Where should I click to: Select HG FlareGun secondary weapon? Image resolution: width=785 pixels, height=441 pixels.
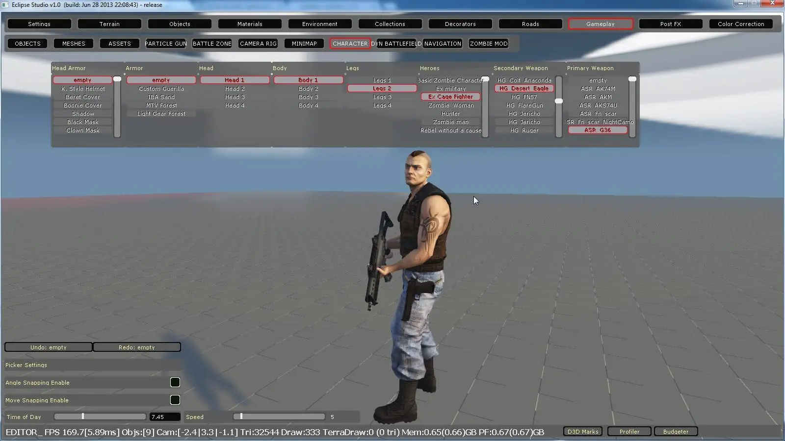[524, 105]
